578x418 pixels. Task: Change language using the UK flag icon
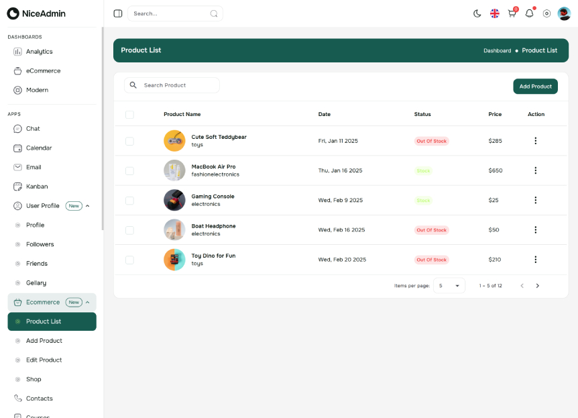tap(495, 13)
